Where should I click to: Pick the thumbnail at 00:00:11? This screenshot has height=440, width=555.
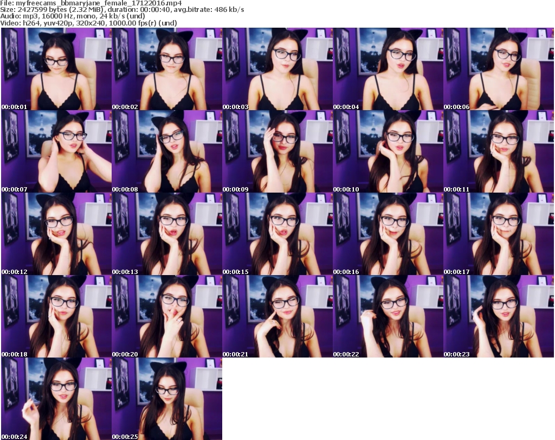tap(499, 152)
